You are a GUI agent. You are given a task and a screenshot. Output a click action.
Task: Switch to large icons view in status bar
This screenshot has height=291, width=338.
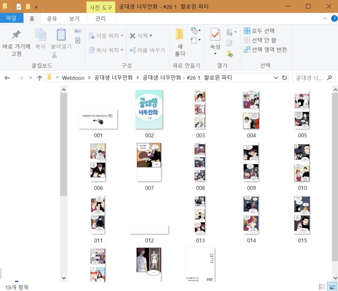point(332,286)
